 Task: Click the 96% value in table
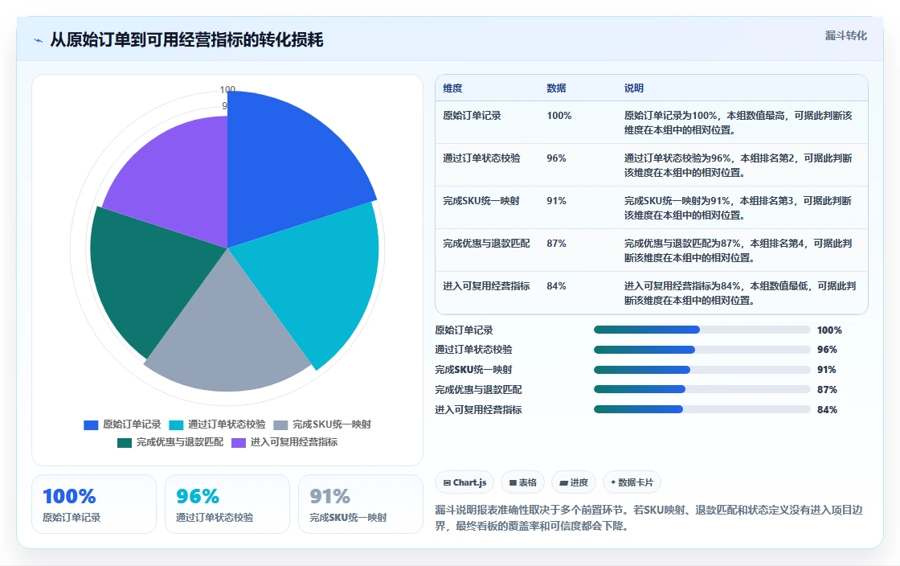pos(556,158)
